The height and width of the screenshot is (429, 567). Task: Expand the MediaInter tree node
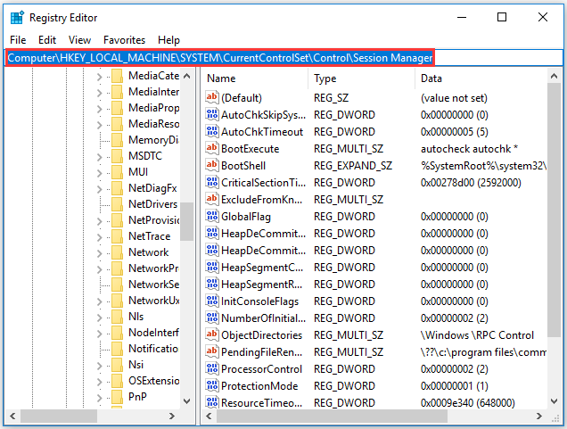click(x=100, y=93)
